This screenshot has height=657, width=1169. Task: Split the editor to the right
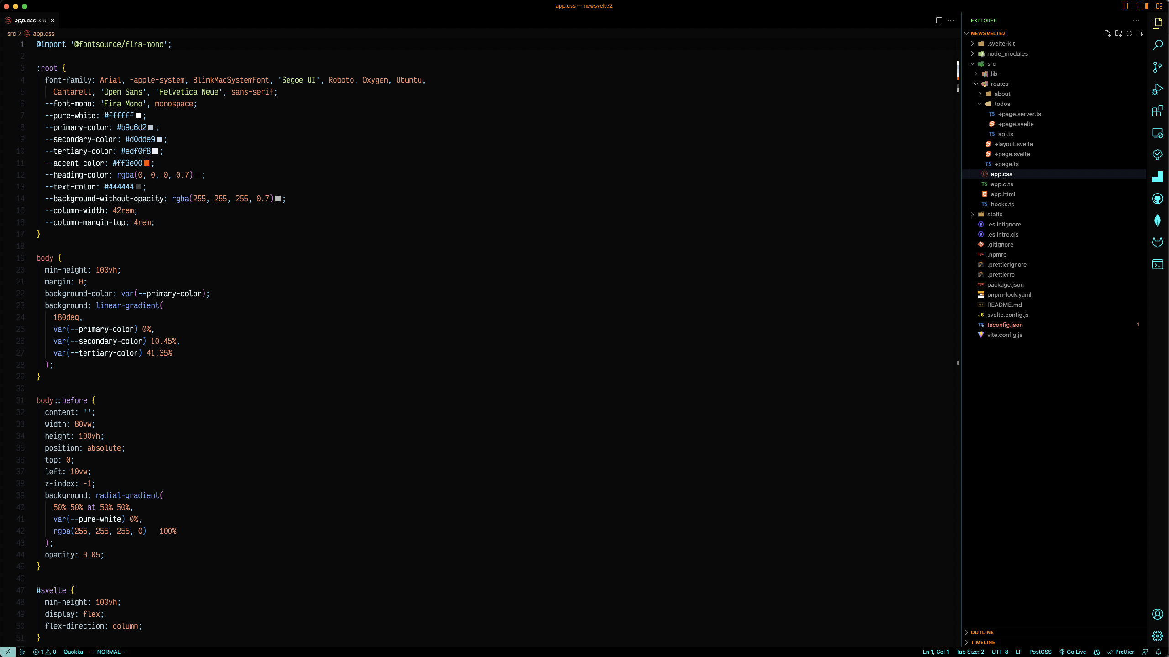(939, 21)
